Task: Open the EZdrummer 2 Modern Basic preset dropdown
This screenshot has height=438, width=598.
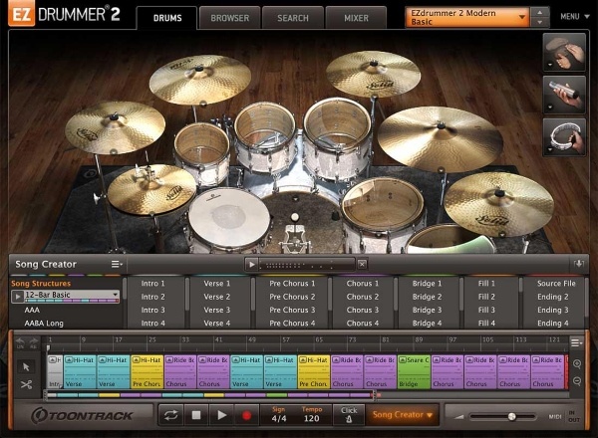Action: tap(467, 17)
